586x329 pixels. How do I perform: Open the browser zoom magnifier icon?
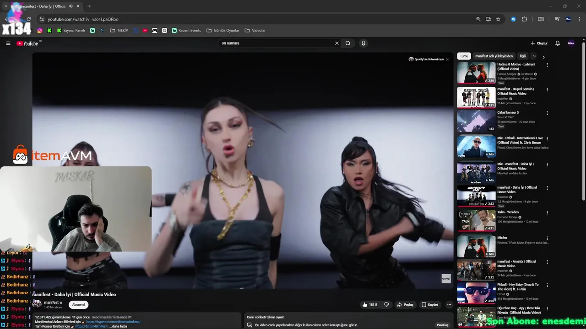pyautogui.click(x=478, y=19)
